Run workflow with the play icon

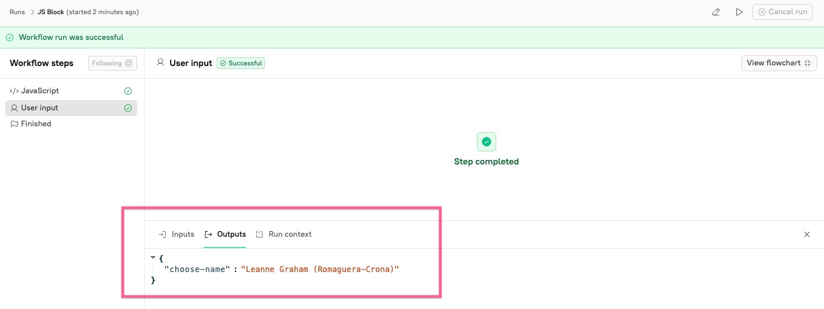pyautogui.click(x=739, y=12)
